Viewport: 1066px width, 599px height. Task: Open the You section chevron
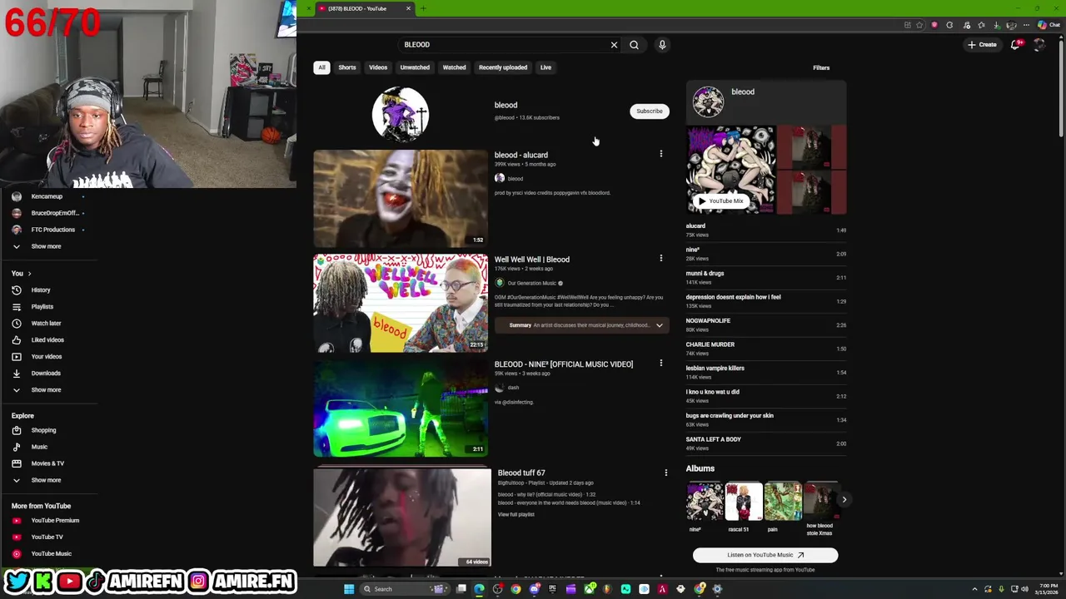pos(29,273)
